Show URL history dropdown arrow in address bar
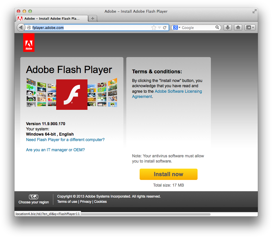The image size is (272, 237). (159, 28)
